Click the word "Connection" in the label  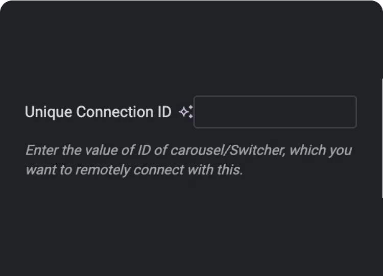point(115,112)
